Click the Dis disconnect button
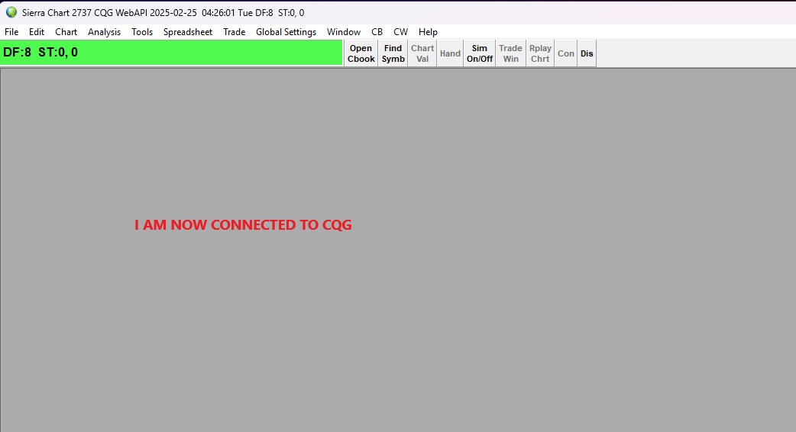The width and height of the screenshot is (796, 432). tap(587, 53)
